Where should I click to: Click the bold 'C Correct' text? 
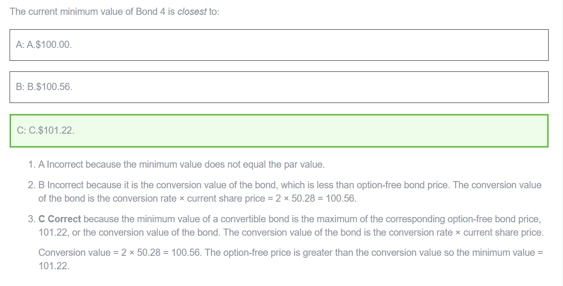tap(59, 219)
